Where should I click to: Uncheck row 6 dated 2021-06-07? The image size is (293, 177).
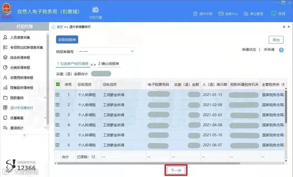point(58,145)
